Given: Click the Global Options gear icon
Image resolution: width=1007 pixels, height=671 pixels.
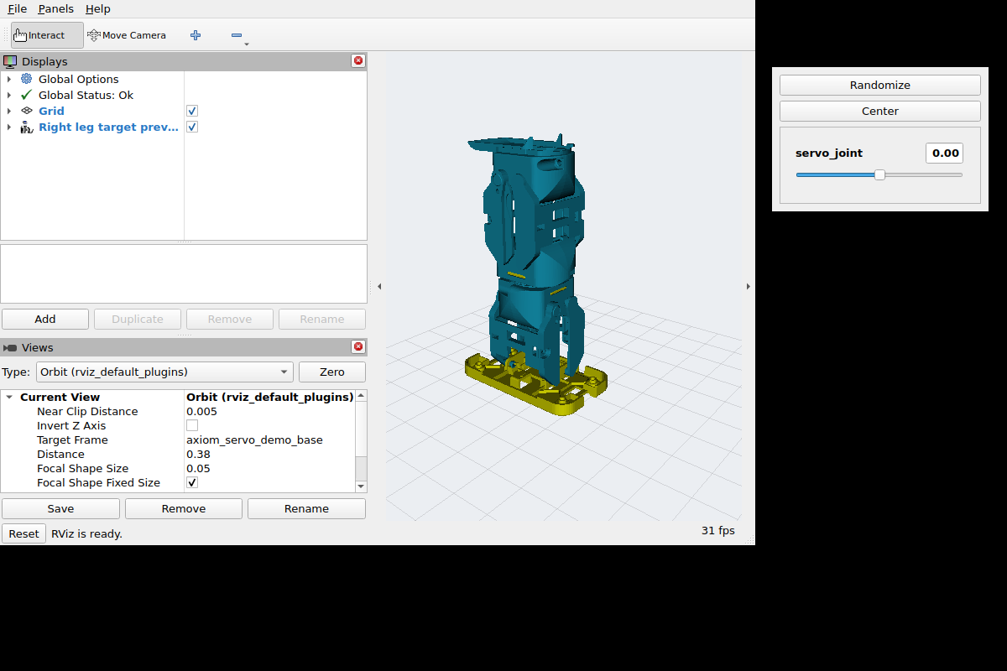Looking at the screenshot, I should (x=27, y=79).
